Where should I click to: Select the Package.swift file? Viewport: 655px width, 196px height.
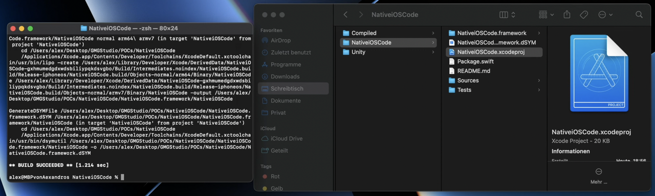(x=494, y=61)
